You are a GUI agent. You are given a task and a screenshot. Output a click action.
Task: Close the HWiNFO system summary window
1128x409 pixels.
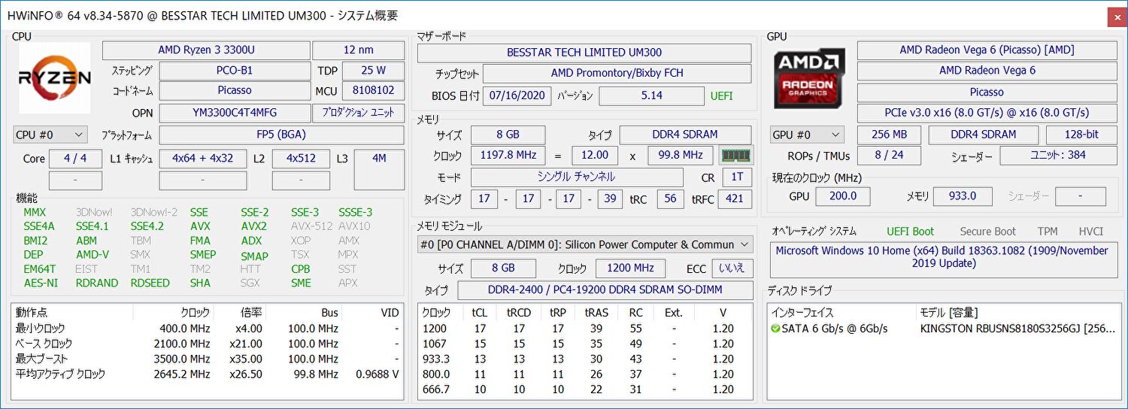(1117, 16)
